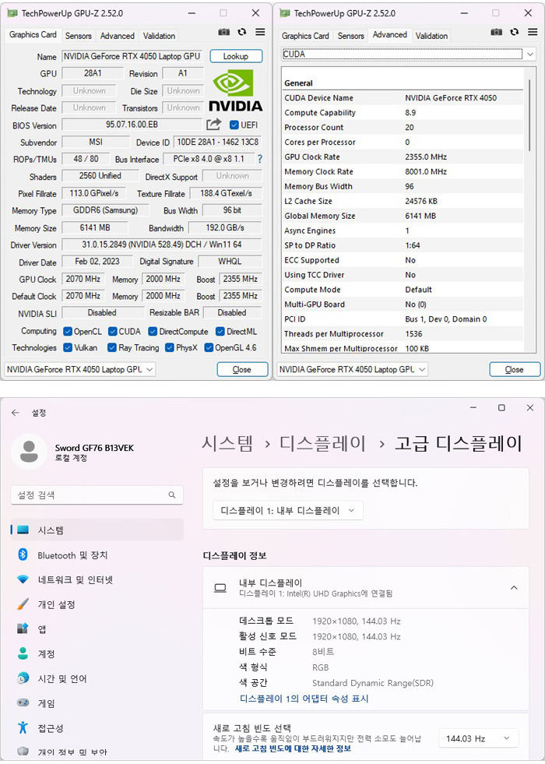Open 시스템 in the Settings sidebar
The image size is (545, 764).
pyautogui.click(x=97, y=530)
